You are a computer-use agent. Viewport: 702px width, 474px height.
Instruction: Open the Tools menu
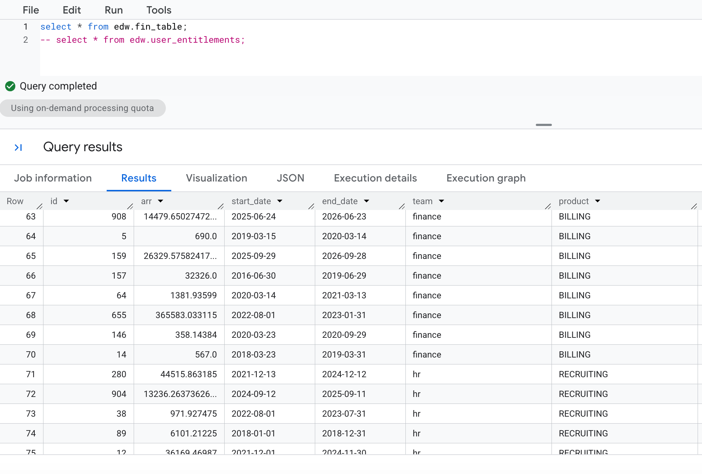pyautogui.click(x=159, y=10)
